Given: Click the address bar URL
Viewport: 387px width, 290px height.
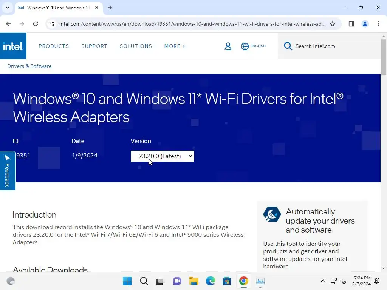Looking at the screenshot, I should 192,24.
